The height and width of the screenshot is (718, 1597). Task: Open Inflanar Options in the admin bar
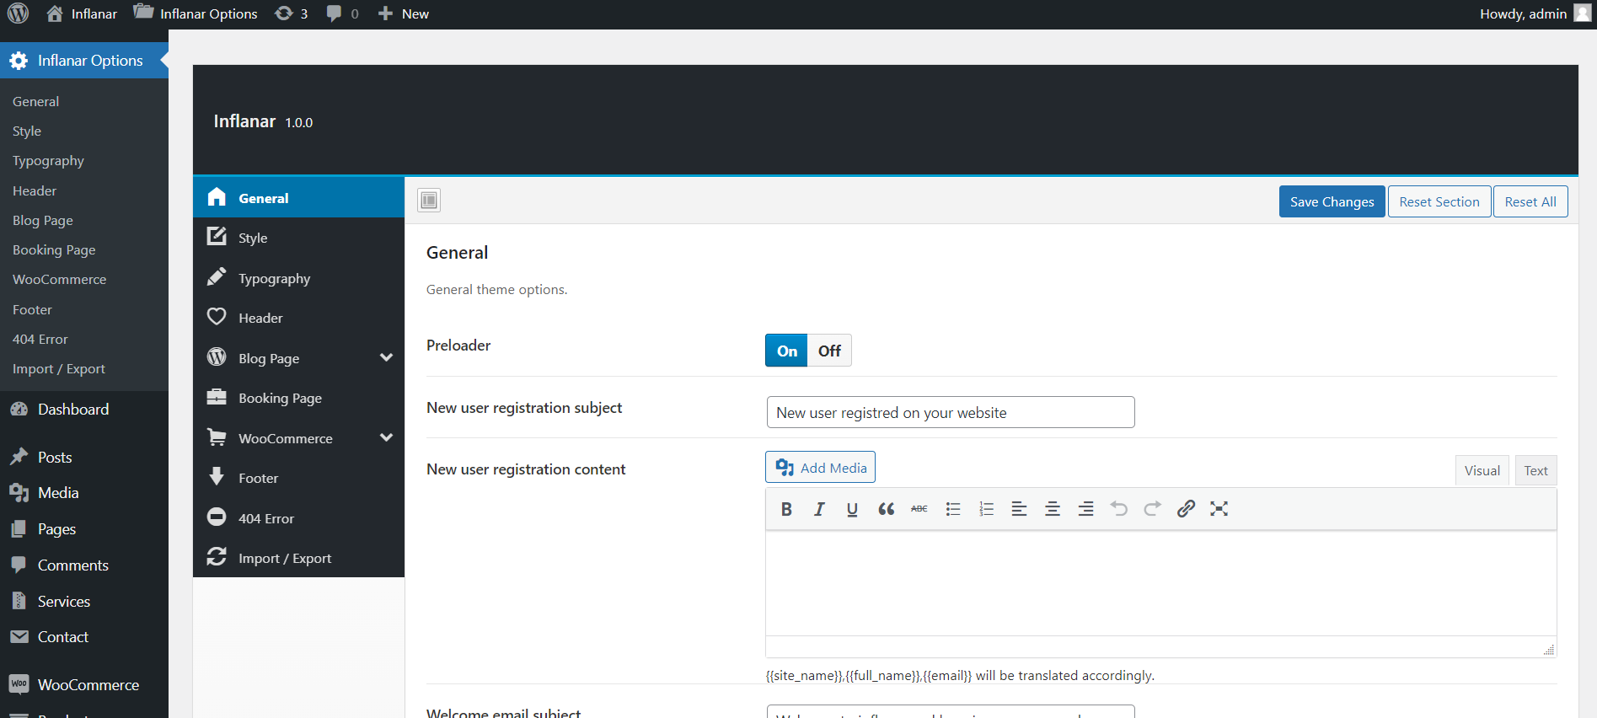point(196,13)
